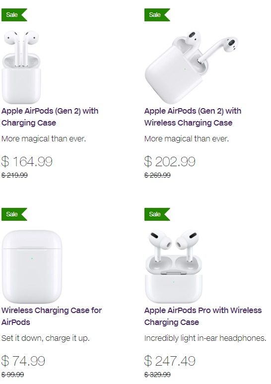Click Sale badge above AirPods Pro
271x384 pixels.
coord(157,214)
